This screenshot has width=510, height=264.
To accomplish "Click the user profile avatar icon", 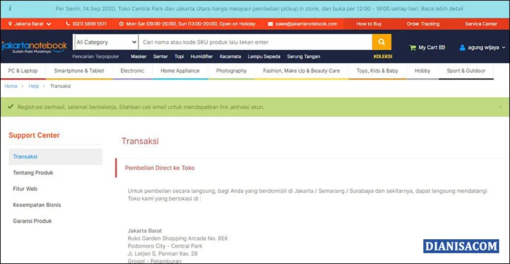I will 462,48.
